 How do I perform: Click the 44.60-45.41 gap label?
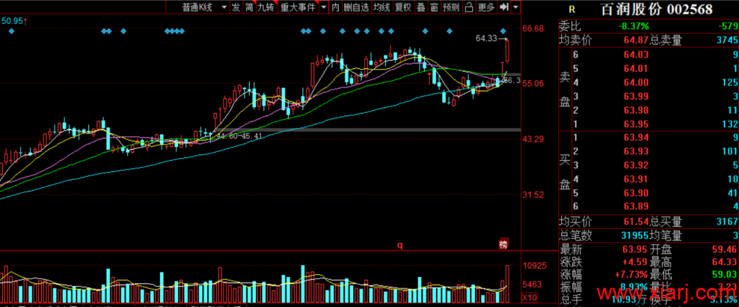coord(239,136)
